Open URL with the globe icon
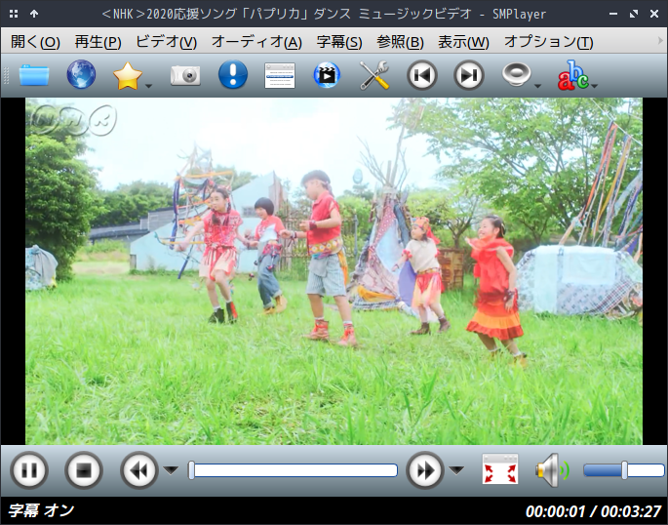 [81, 74]
